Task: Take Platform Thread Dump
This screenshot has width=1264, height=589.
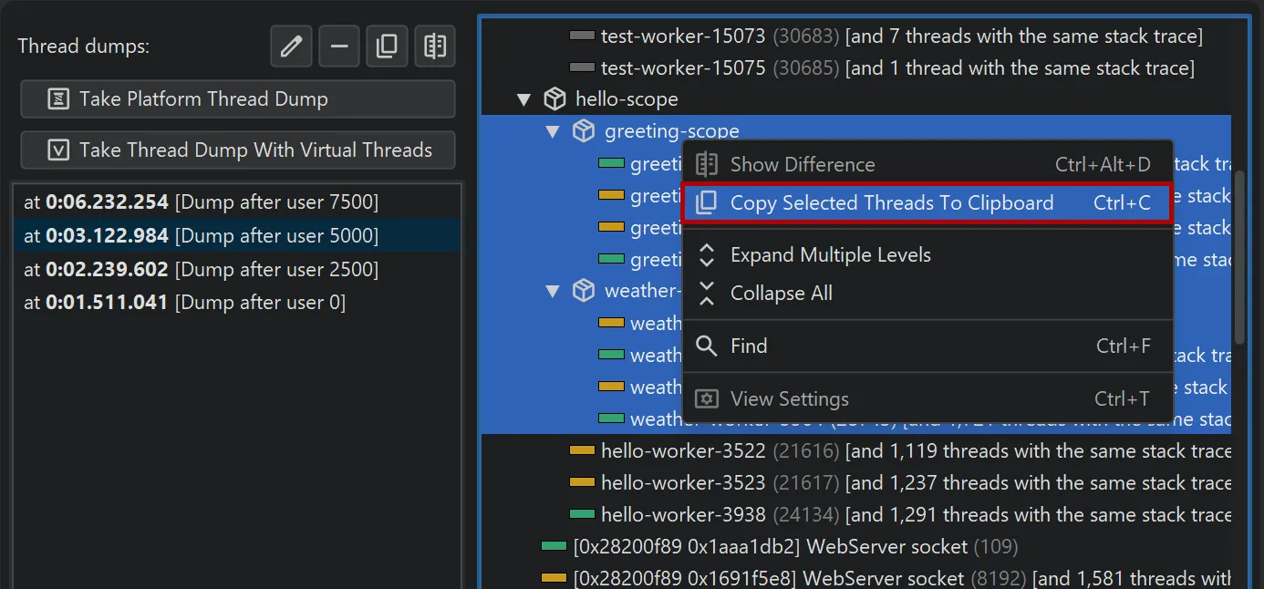Action: point(238,99)
